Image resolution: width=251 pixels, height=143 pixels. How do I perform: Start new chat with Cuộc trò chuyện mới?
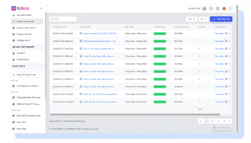(x=27, y=75)
